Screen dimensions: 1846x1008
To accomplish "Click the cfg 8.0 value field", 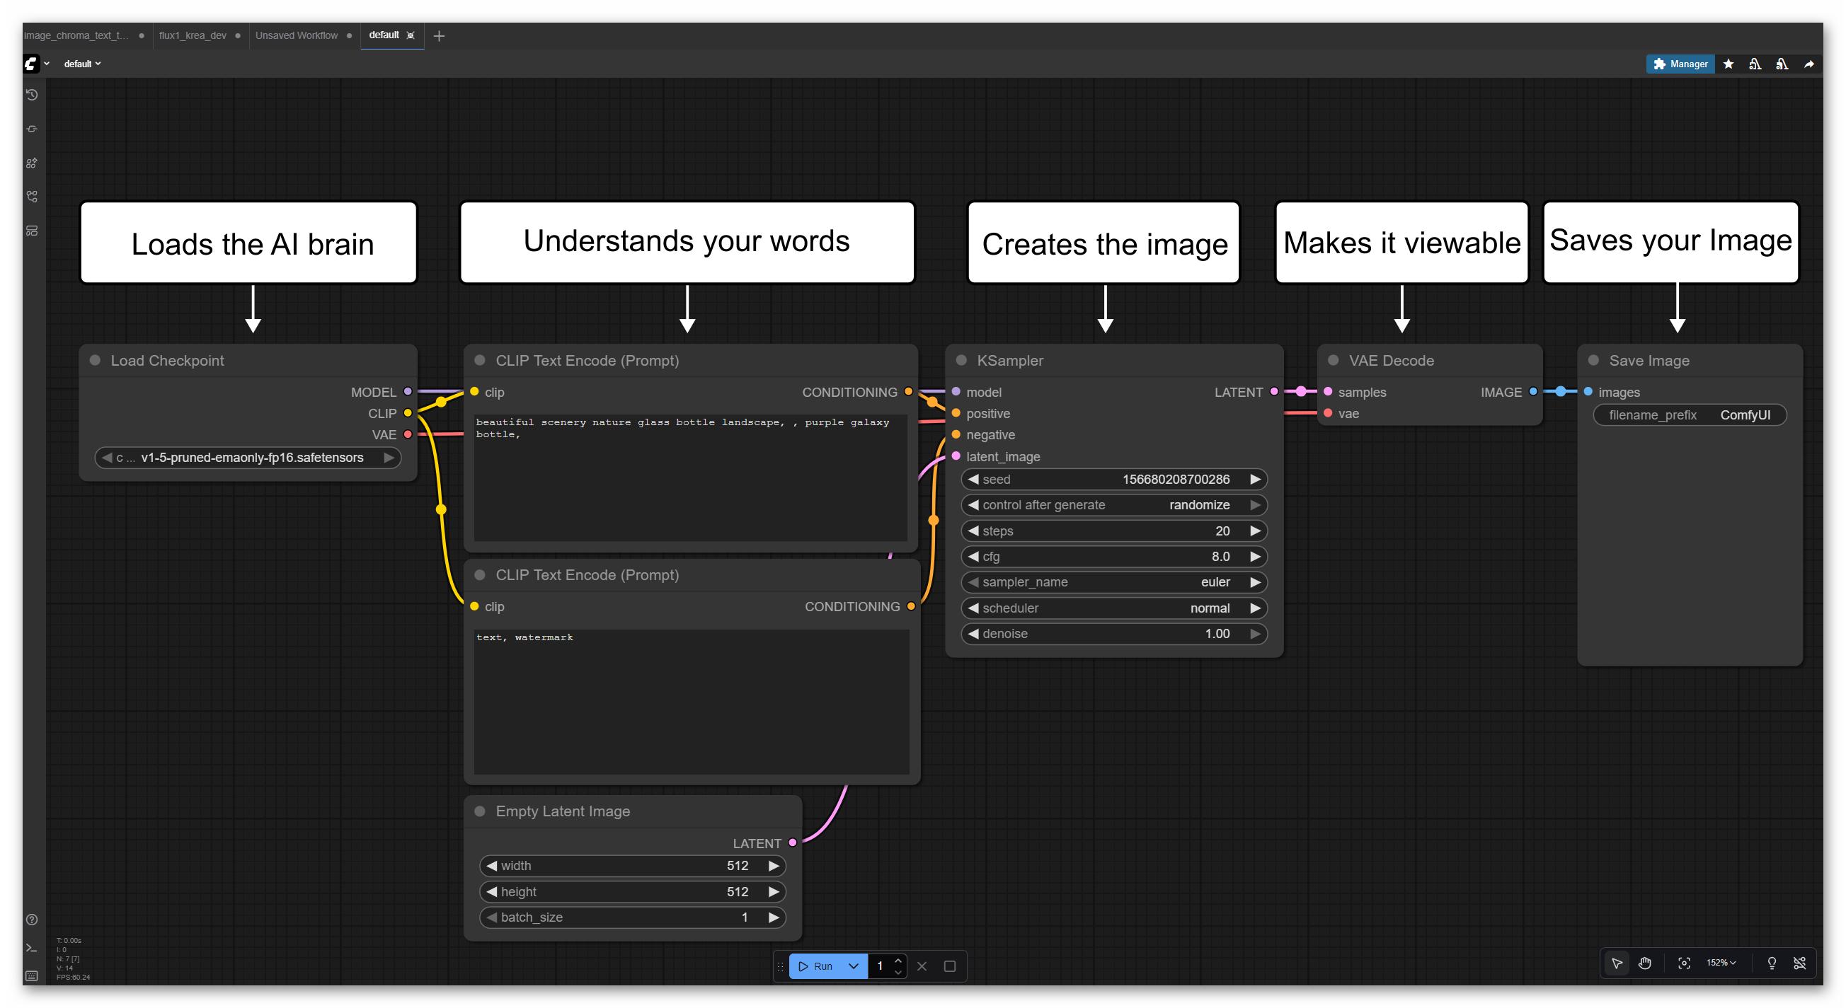I will [1113, 556].
